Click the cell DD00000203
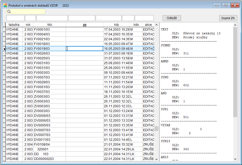 pos(49,159)
